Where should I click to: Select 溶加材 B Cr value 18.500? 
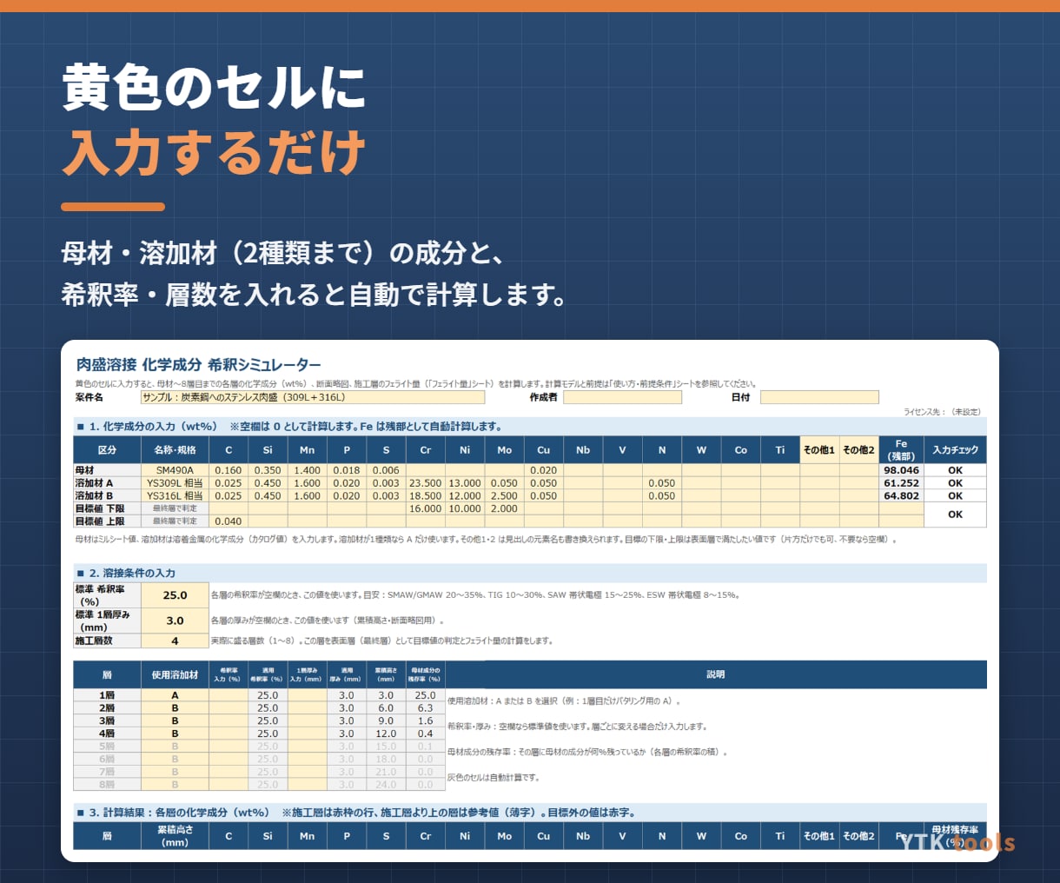tap(426, 496)
